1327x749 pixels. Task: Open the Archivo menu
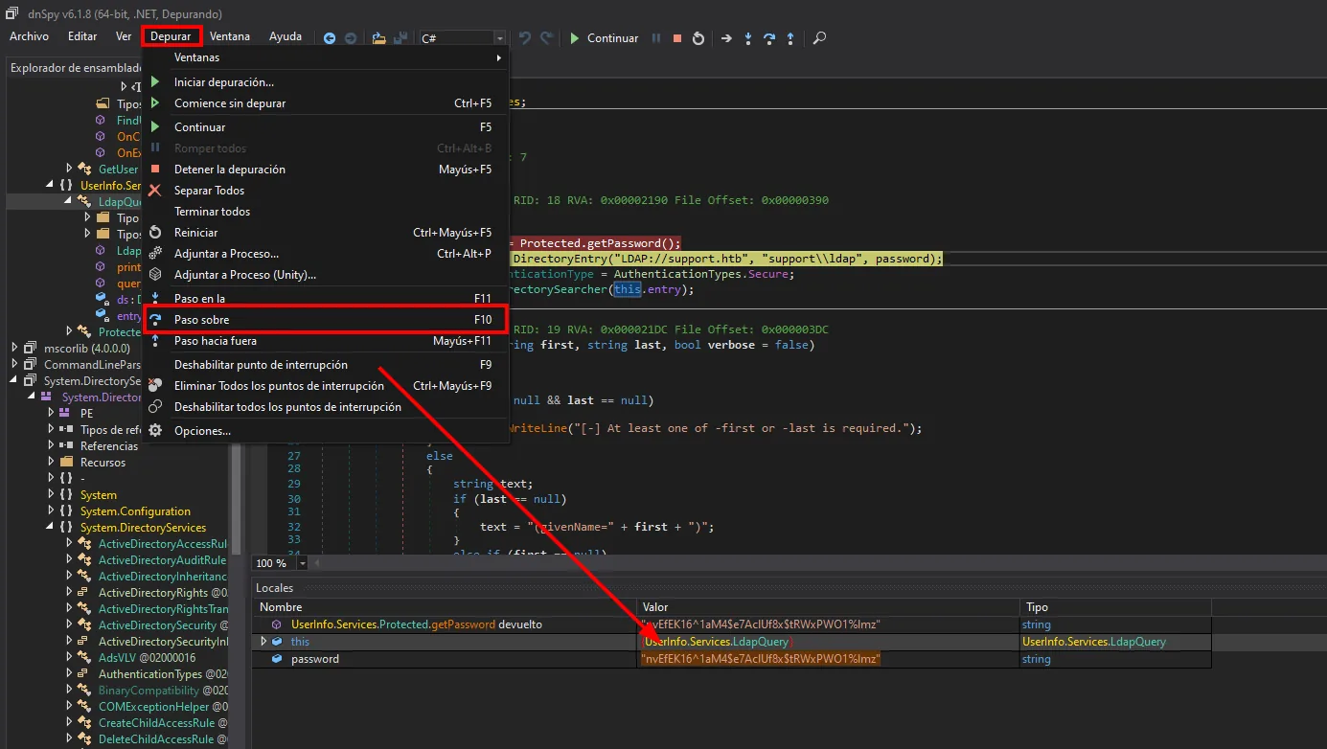point(29,36)
